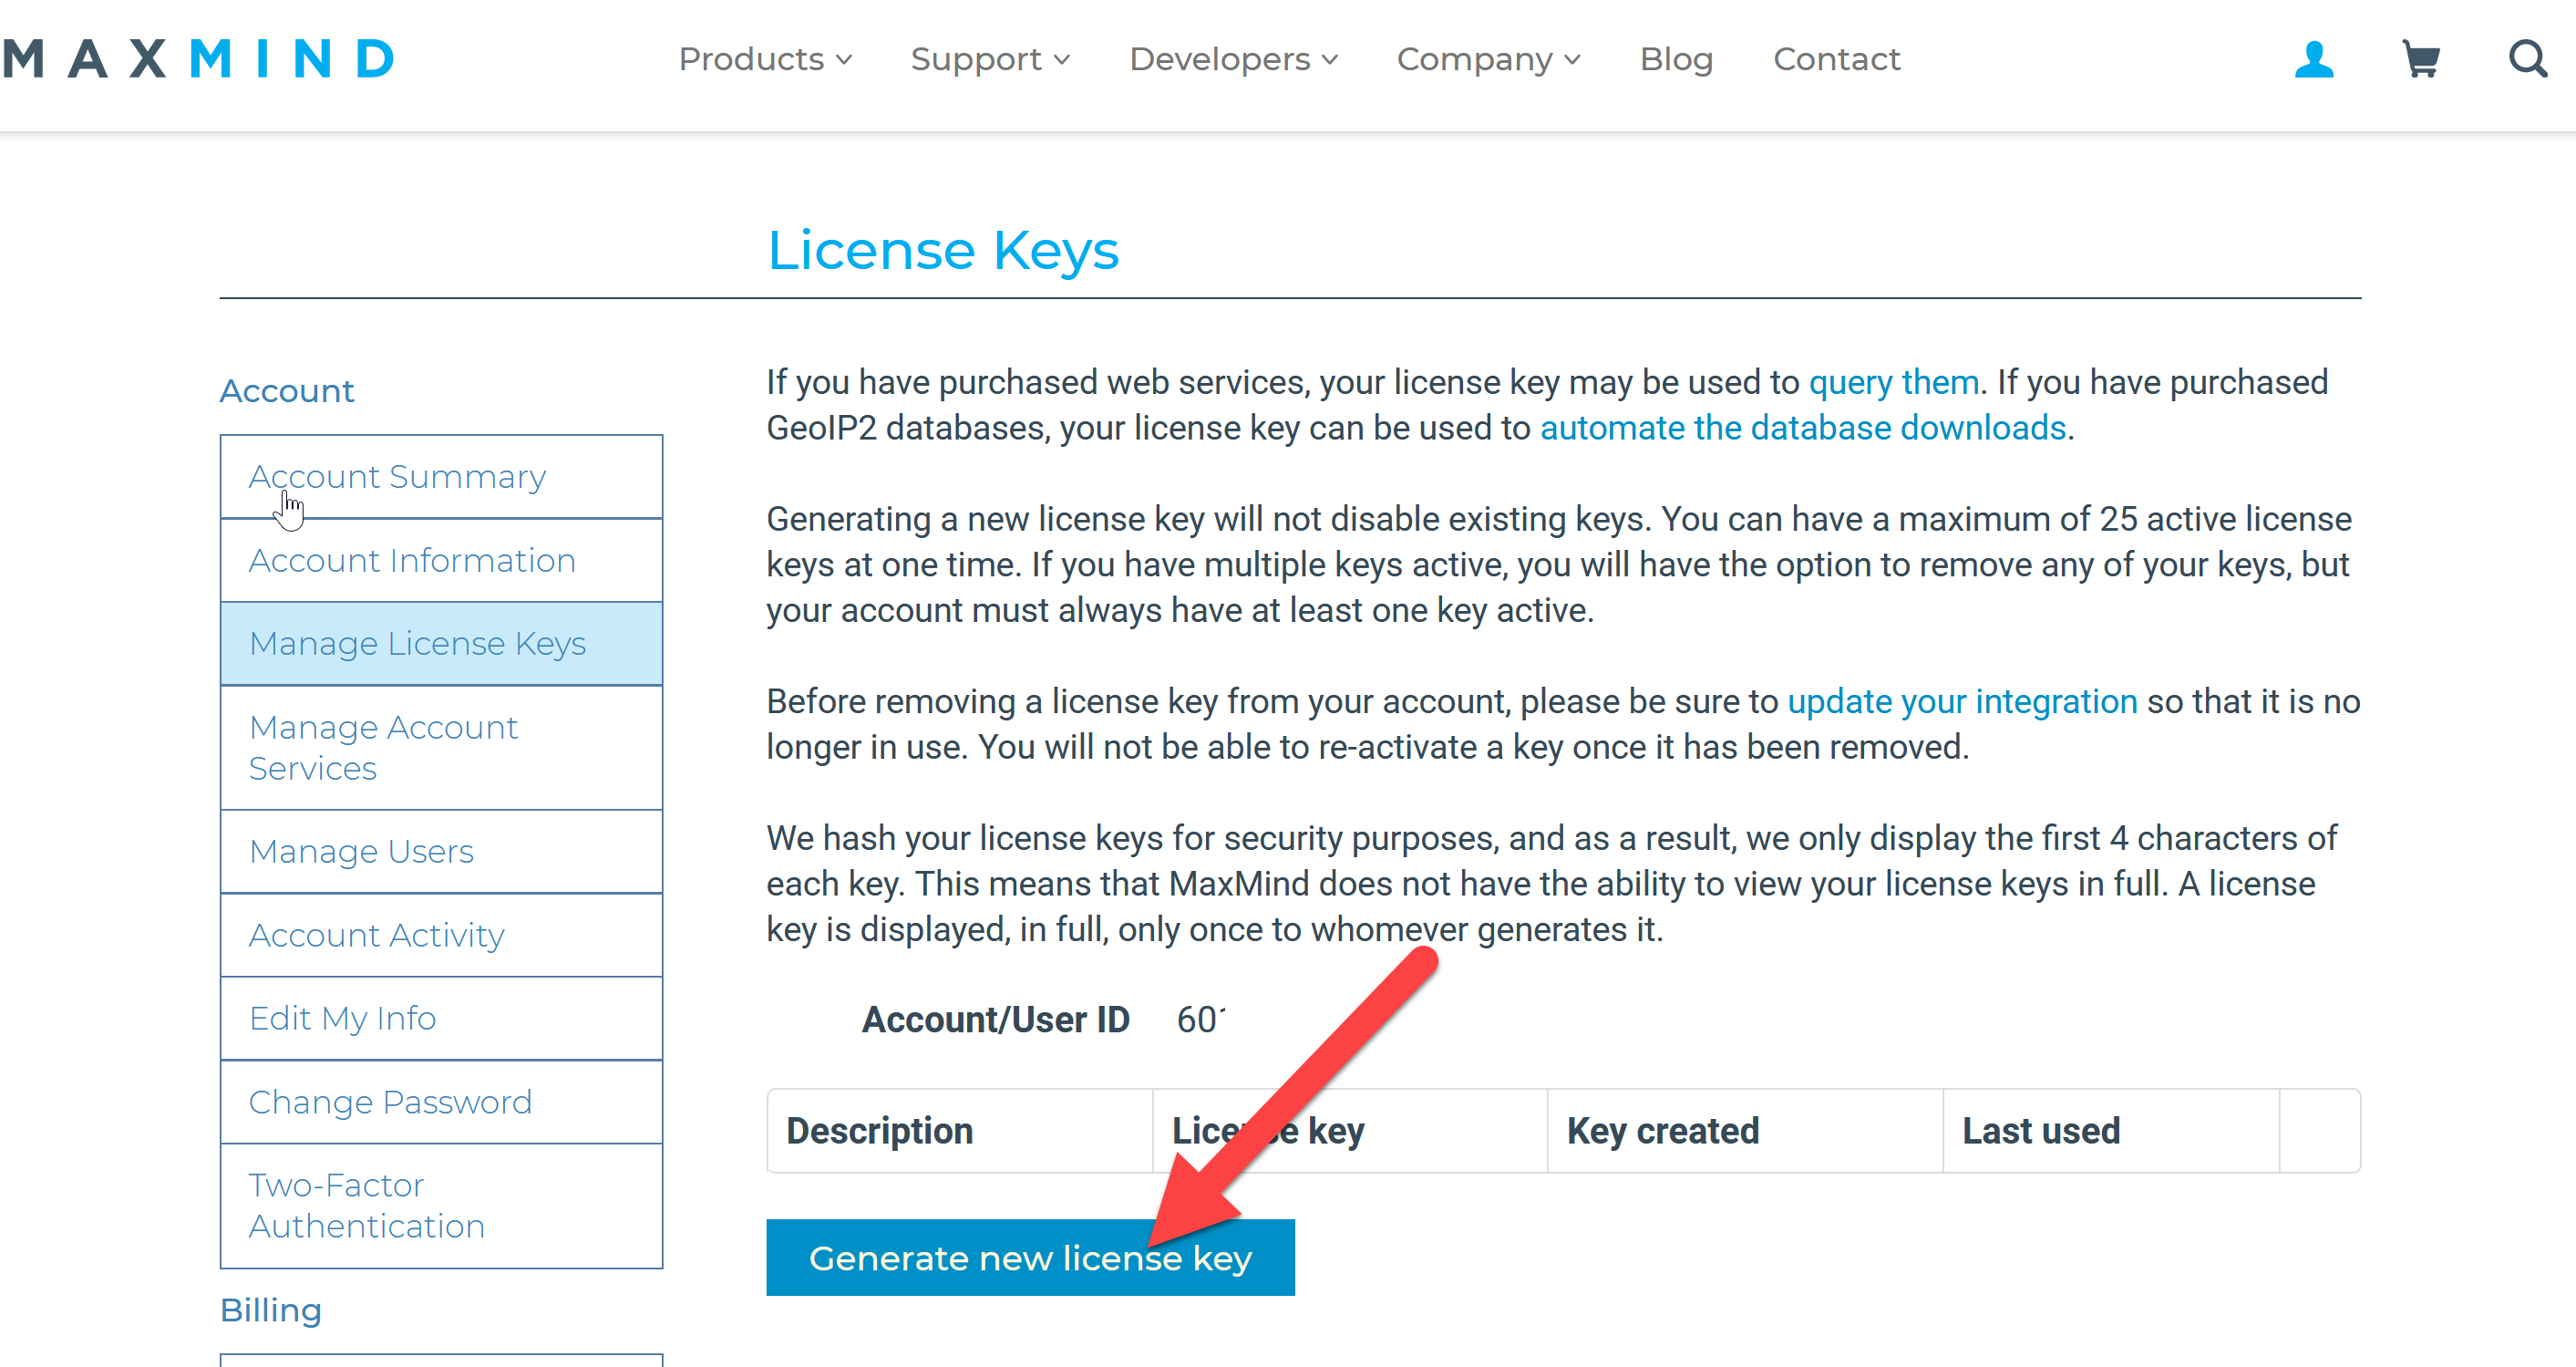
Task: Open the Contact page
Action: tap(1836, 59)
